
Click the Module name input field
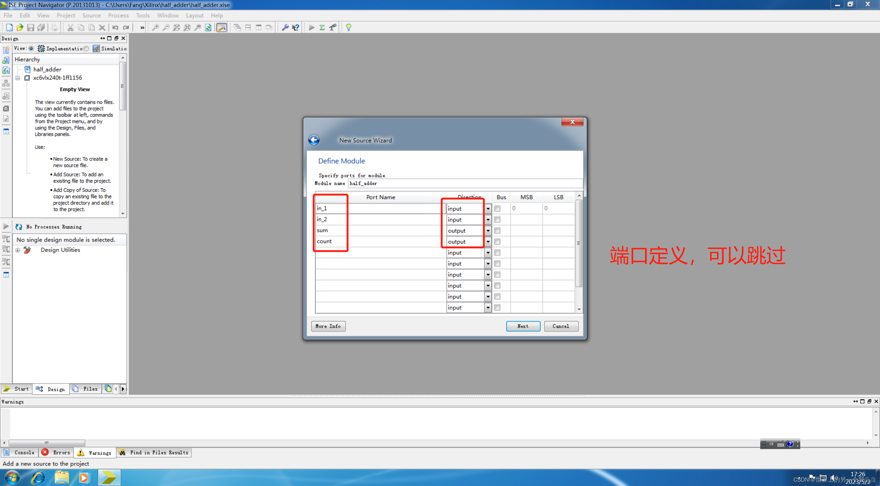(464, 183)
